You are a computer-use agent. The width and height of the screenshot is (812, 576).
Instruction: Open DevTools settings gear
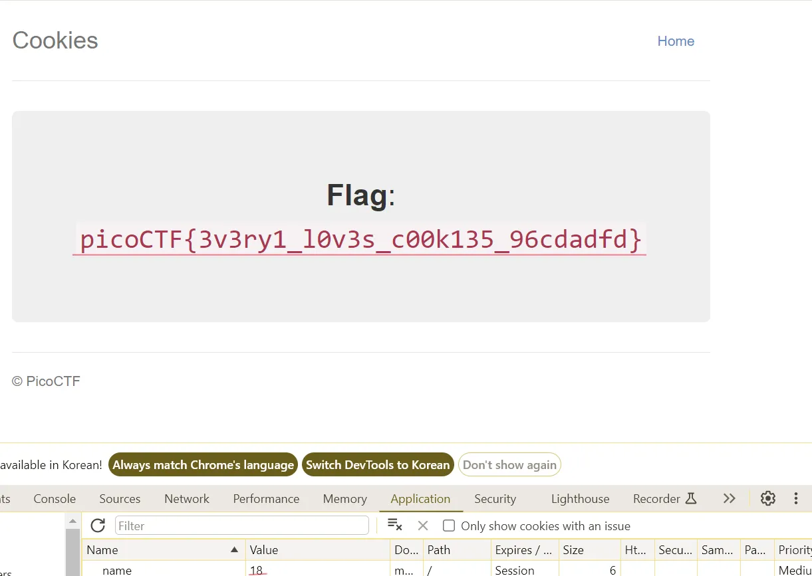pos(768,498)
